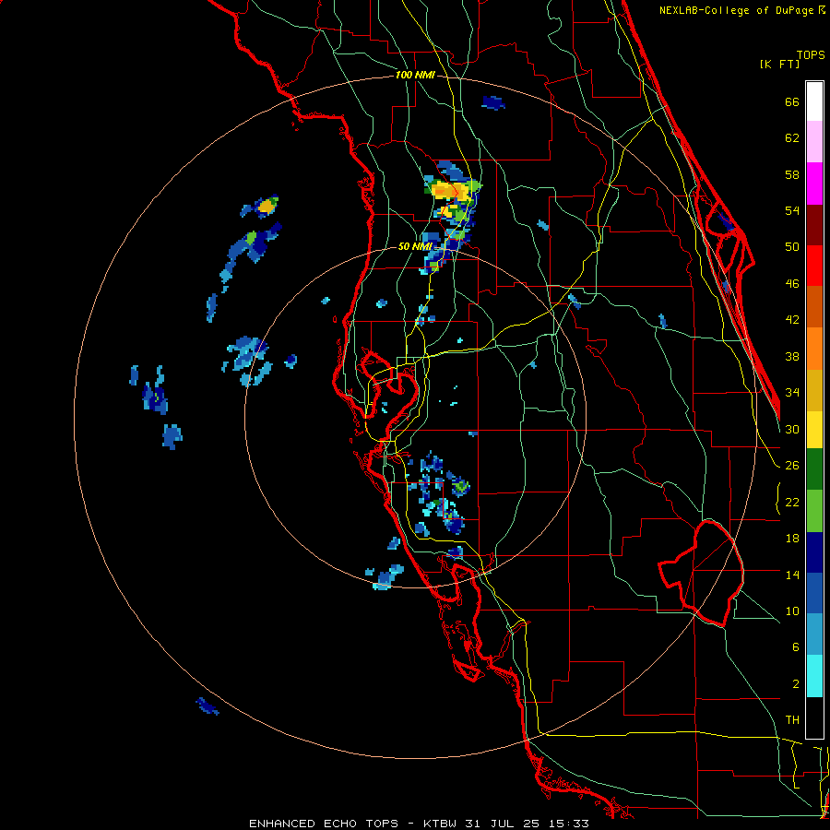830x830 pixels.
Task: Click the 46 value on the legend scale
Action: click(x=792, y=284)
